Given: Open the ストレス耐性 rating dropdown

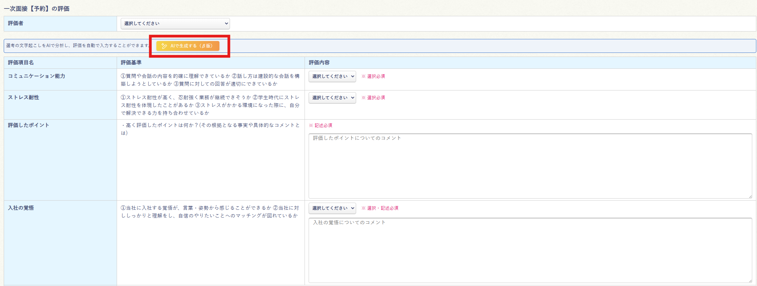Looking at the screenshot, I should pos(332,98).
